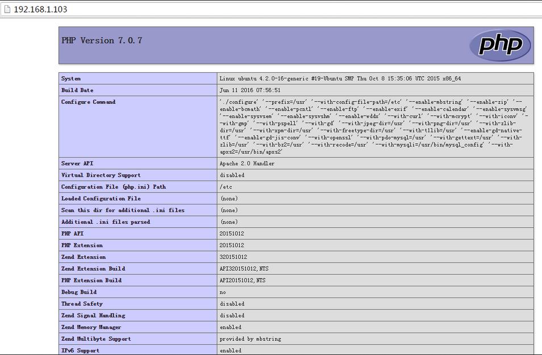Select the 'PHP Extension Build' label

[x=91, y=281]
